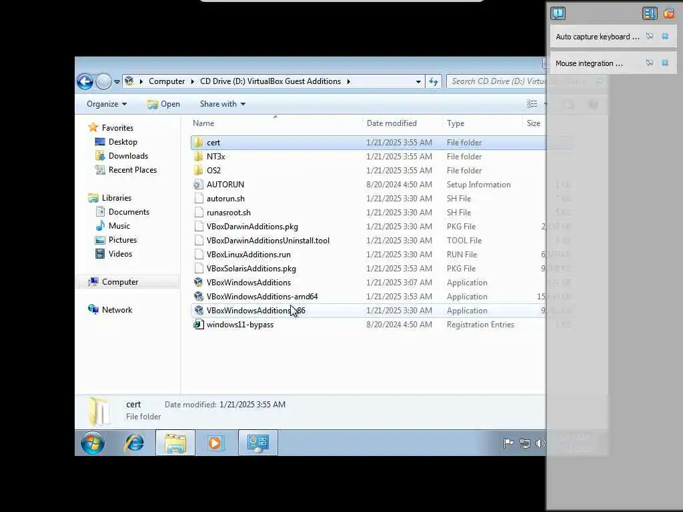Select the VBoxWindowsAdditions application icon

click(x=199, y=282)
